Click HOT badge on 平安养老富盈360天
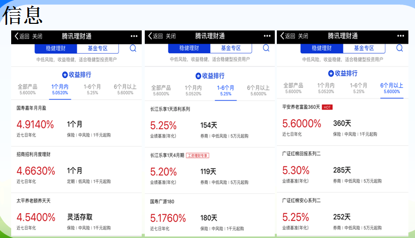 [x=327, y=107]
